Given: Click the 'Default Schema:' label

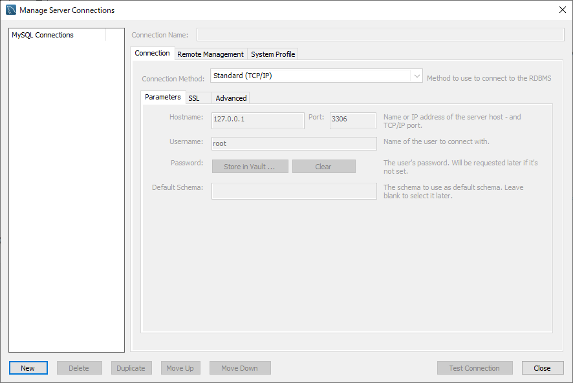Looking at the screenshot, I should [x=178, y=187].
